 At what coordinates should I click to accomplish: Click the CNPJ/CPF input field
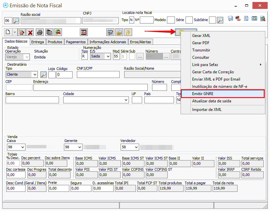click(98, 75)
